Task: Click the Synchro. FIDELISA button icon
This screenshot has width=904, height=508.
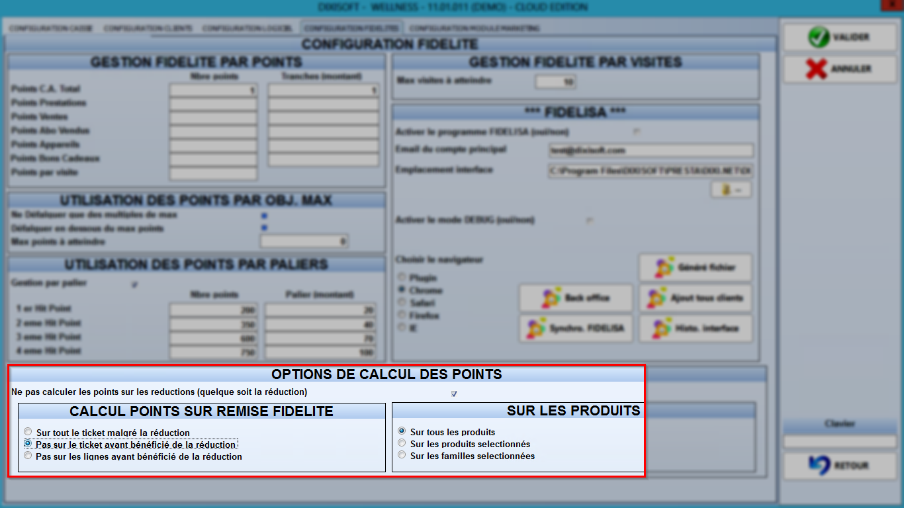Action: pyautogui.click(x=535, y=328)
